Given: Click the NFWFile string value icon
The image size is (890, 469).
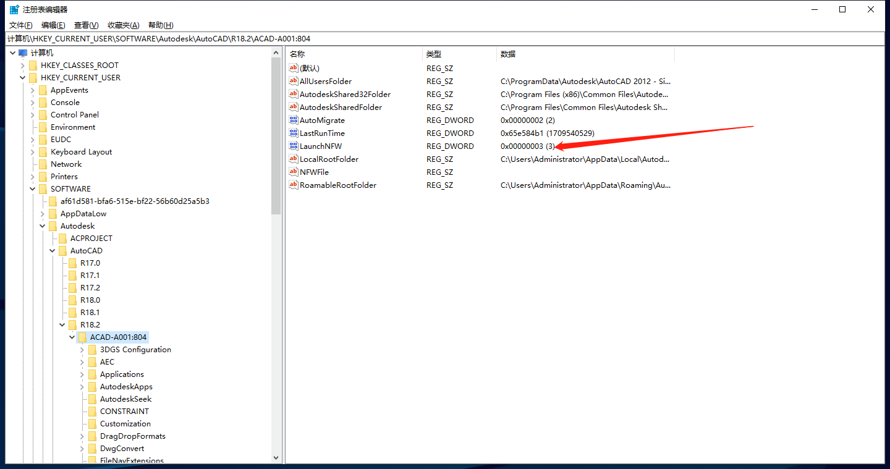Looking at the screenshot, I should [x=294, y=172].
